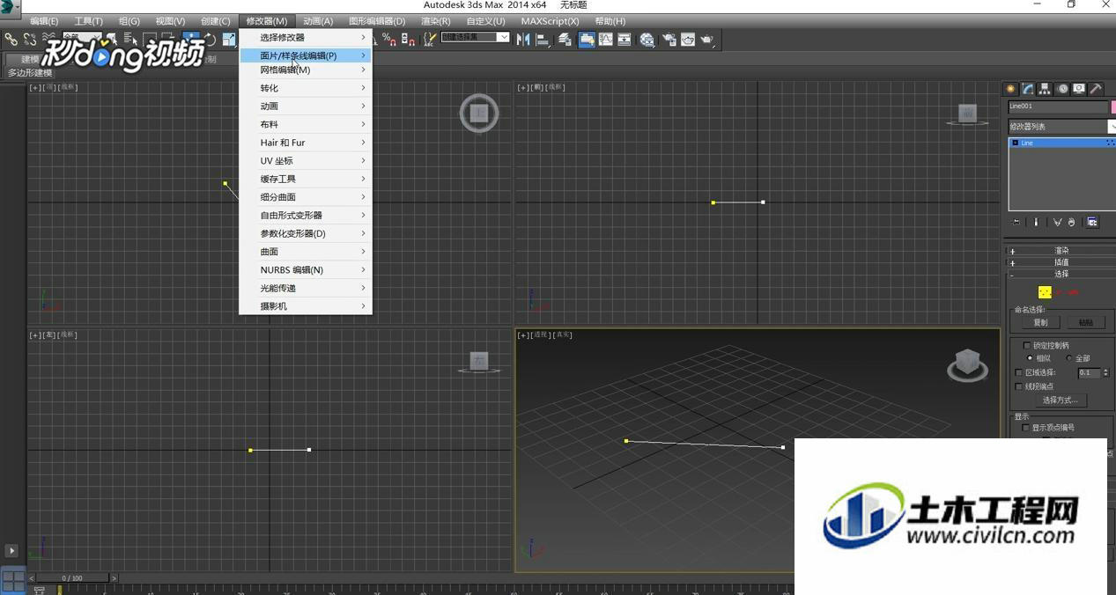1116x595 pixels.
Task: Activate the Select and Rotate tool
Action: 211,39
